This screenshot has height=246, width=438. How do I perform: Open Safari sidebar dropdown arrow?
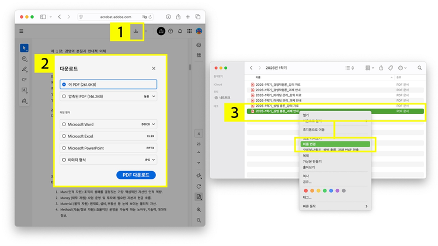51,17
